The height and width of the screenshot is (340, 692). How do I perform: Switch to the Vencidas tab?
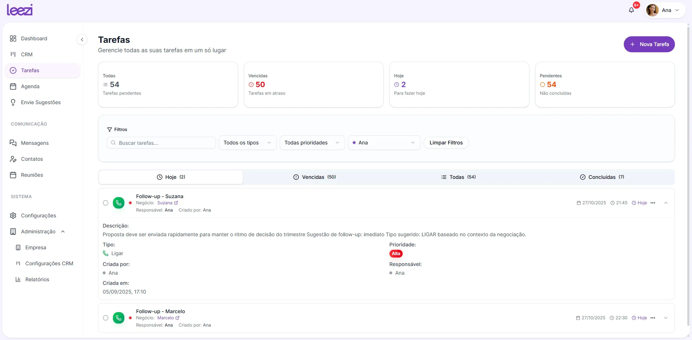315,177
